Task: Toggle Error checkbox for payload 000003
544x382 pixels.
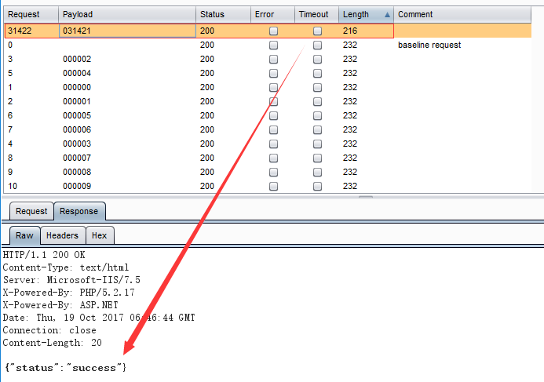Action: tap(273, 144)
